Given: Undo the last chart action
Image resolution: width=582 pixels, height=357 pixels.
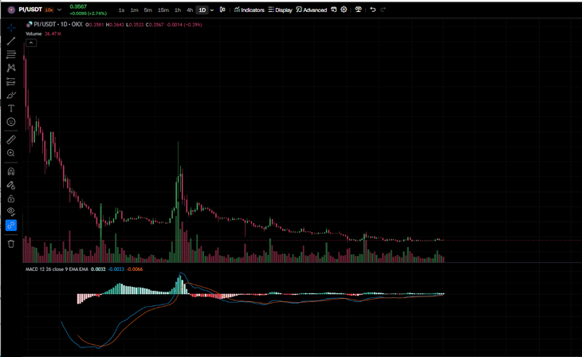Looking at the screenshot, I should (x=372, y=10).
